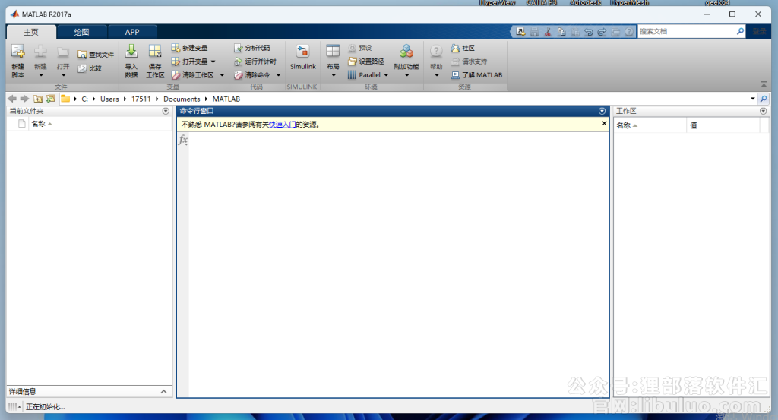The width and height of the screenshot is (778, 420).
Task: Switch to the APP tab
Action: pyautogui.click(x=132, y=32)
